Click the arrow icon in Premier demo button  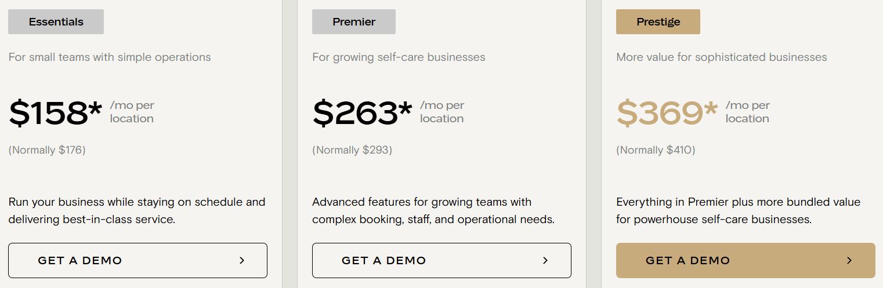point(545,261)
